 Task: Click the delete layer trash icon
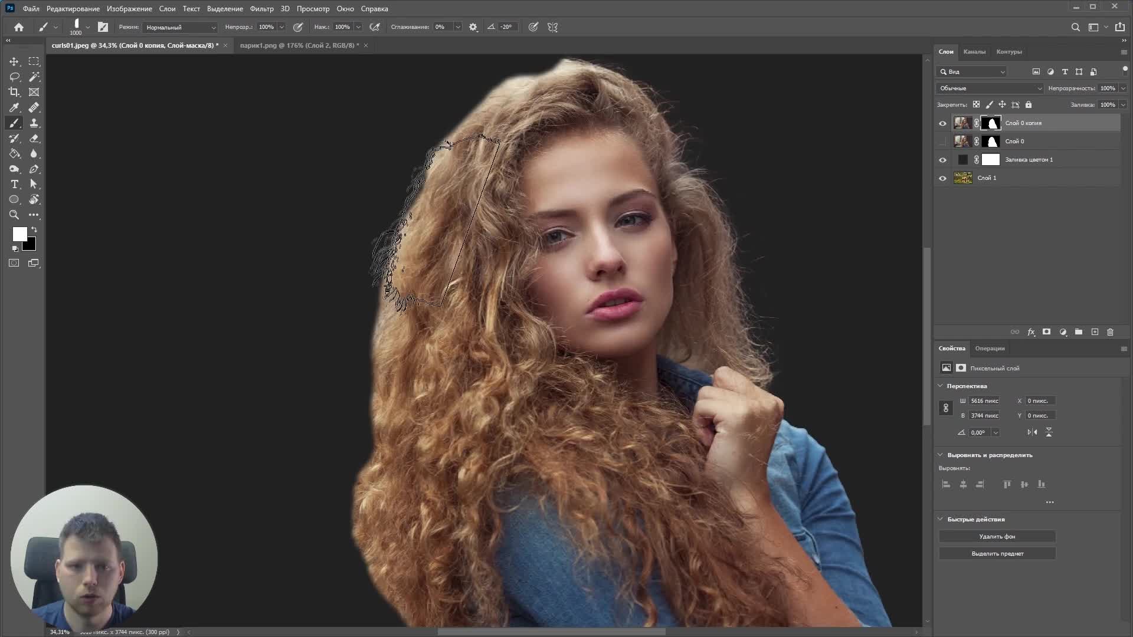1110,332
